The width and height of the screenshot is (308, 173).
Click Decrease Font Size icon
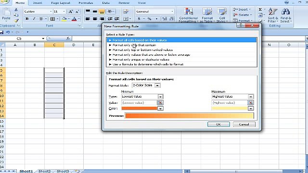pos(77,12)
